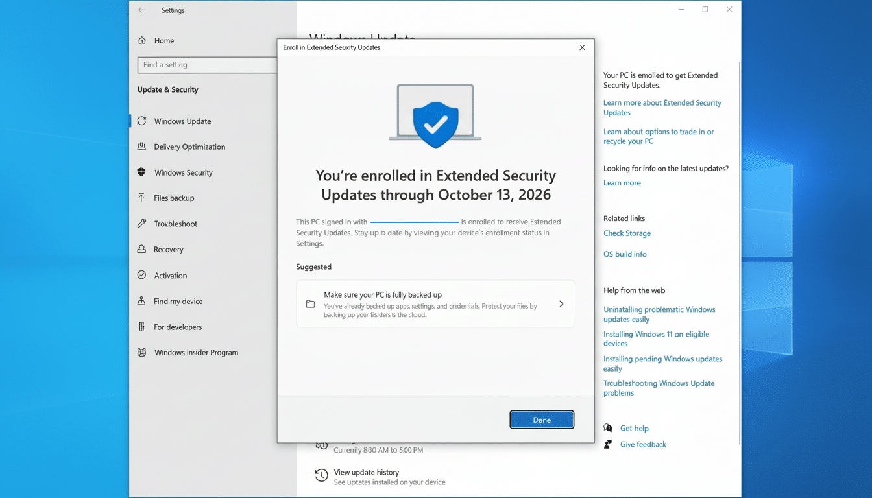
Task: Navigate back using the arrow button
Action: coord(141,10)
